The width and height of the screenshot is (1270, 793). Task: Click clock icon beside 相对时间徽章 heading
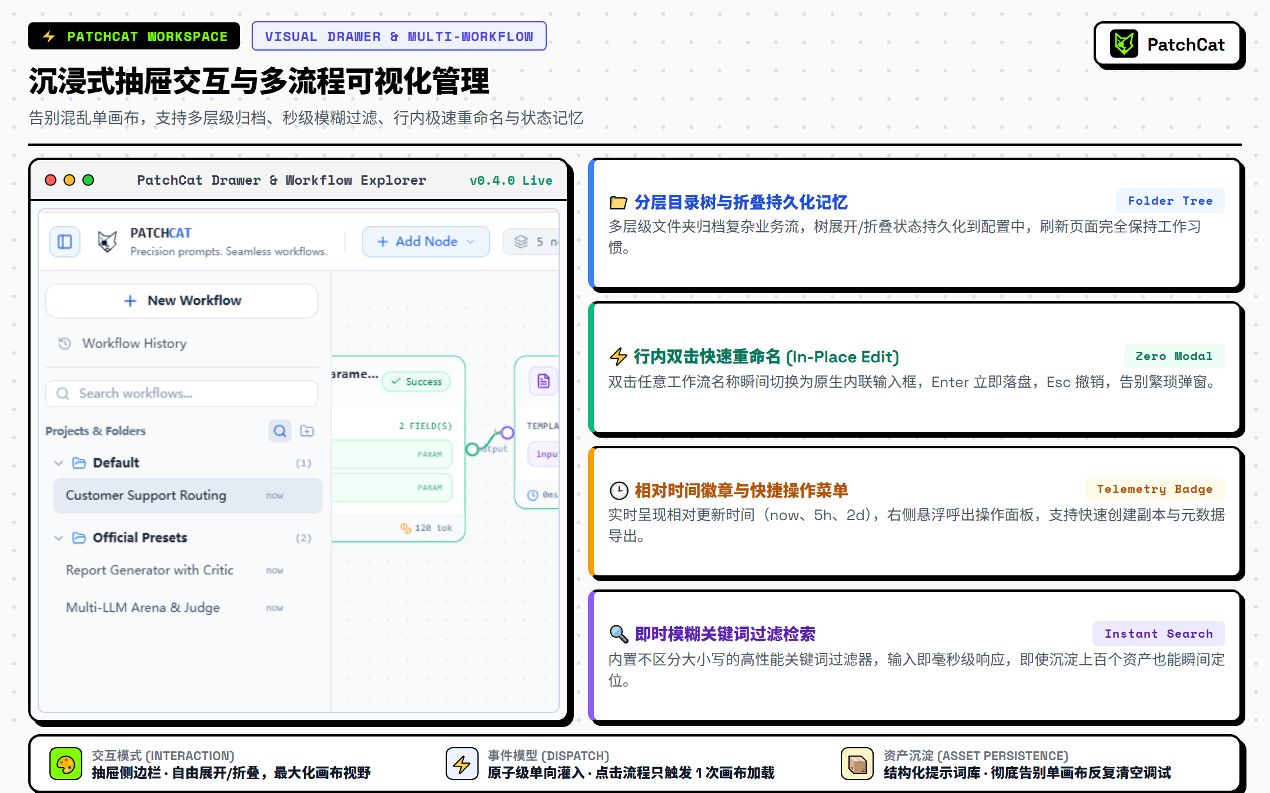point(619,491)
